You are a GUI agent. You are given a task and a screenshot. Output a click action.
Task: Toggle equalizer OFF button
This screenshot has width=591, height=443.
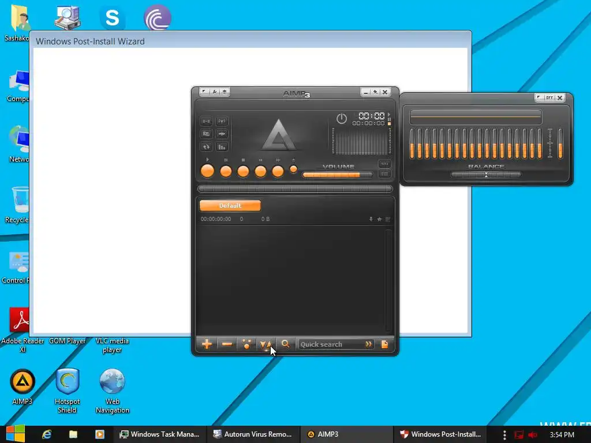pos(549,97)
